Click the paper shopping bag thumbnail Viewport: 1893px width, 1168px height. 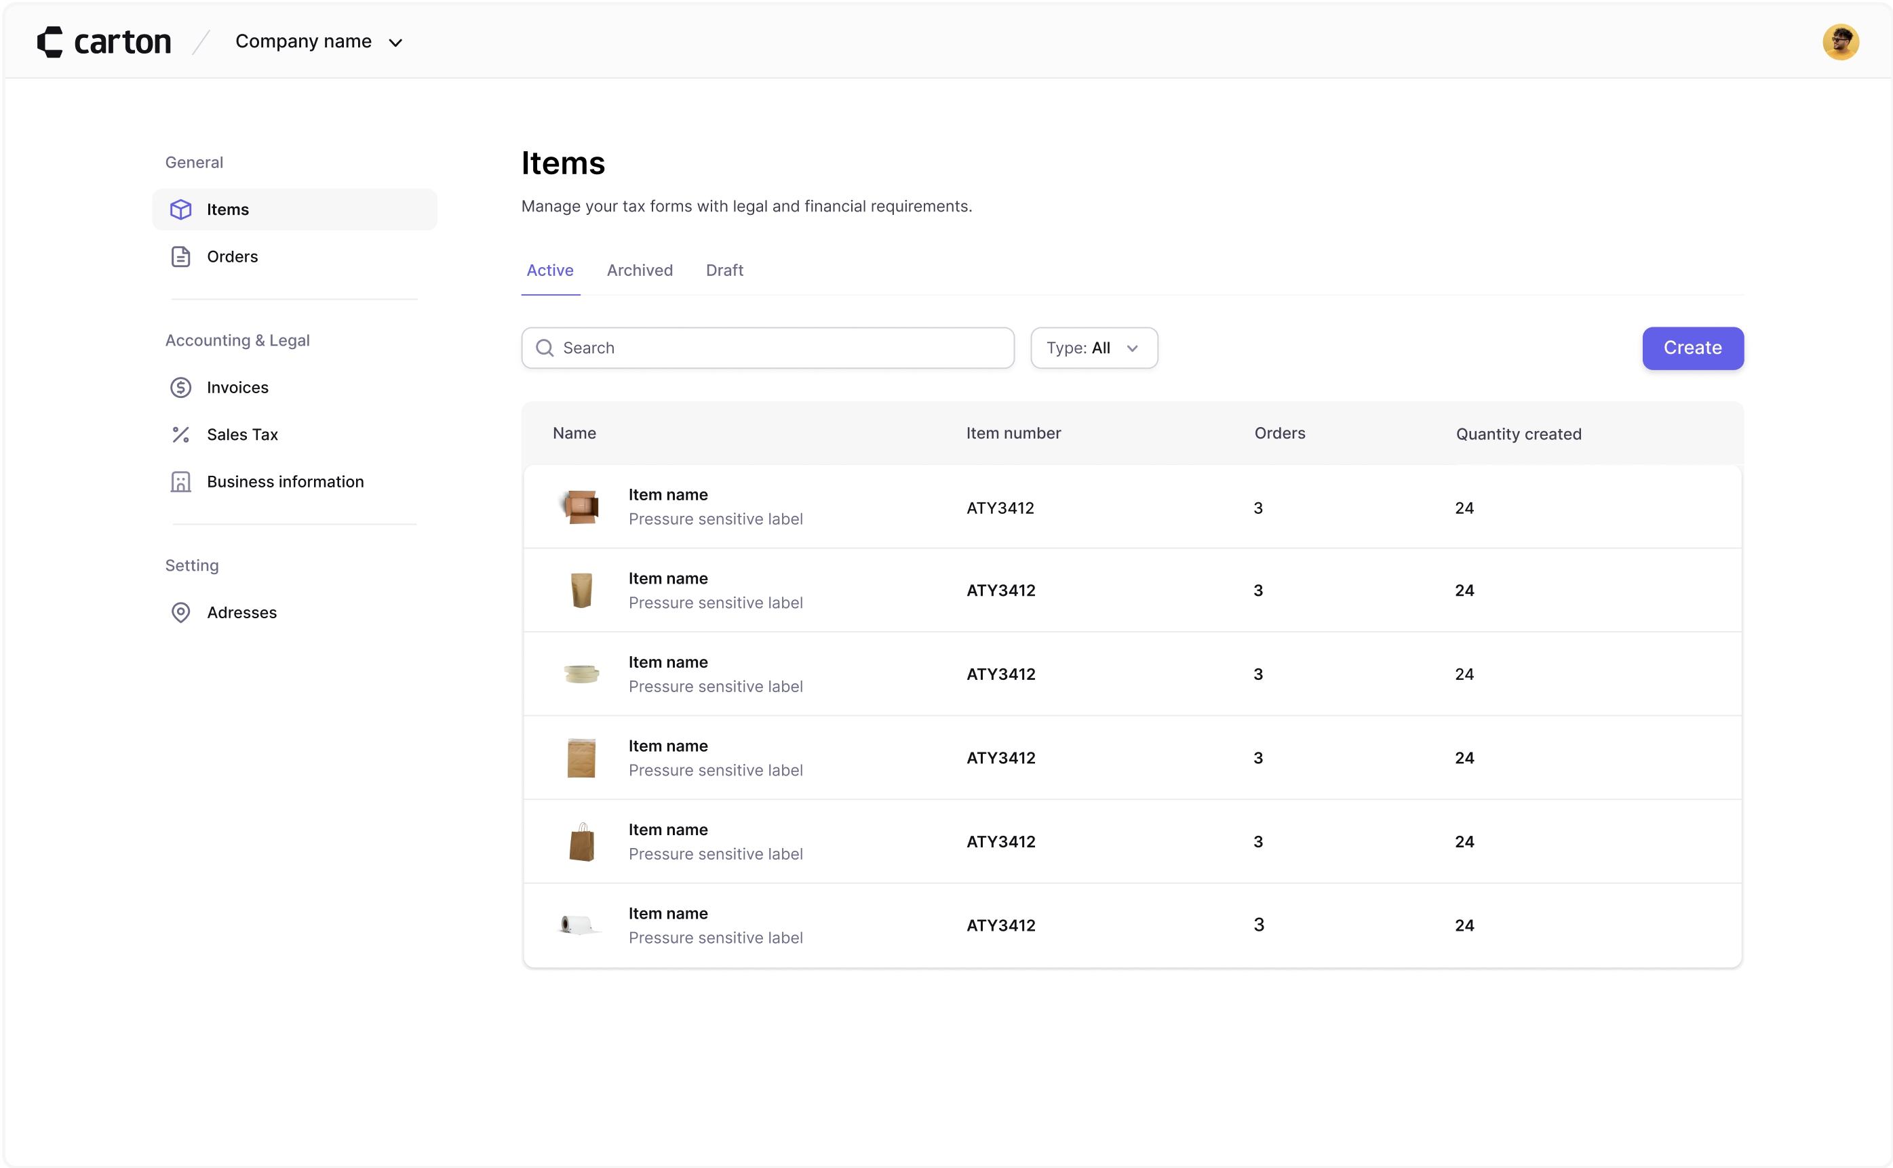[x=581, y=841]
